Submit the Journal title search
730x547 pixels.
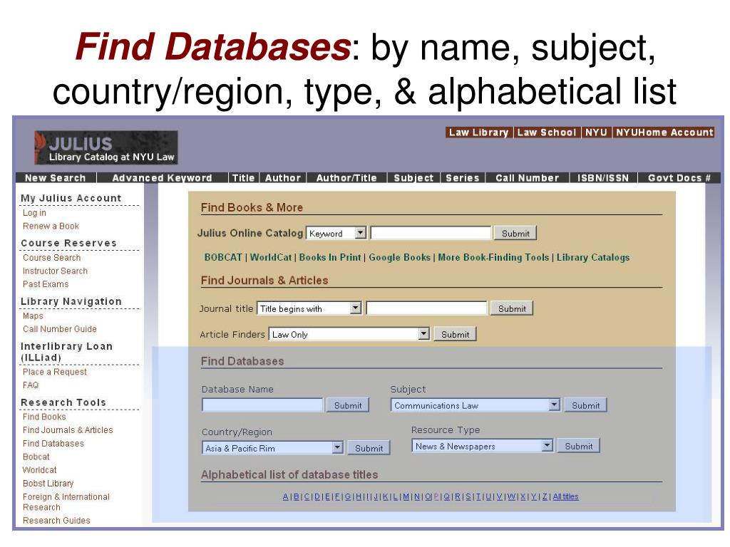tap(512, 309)
